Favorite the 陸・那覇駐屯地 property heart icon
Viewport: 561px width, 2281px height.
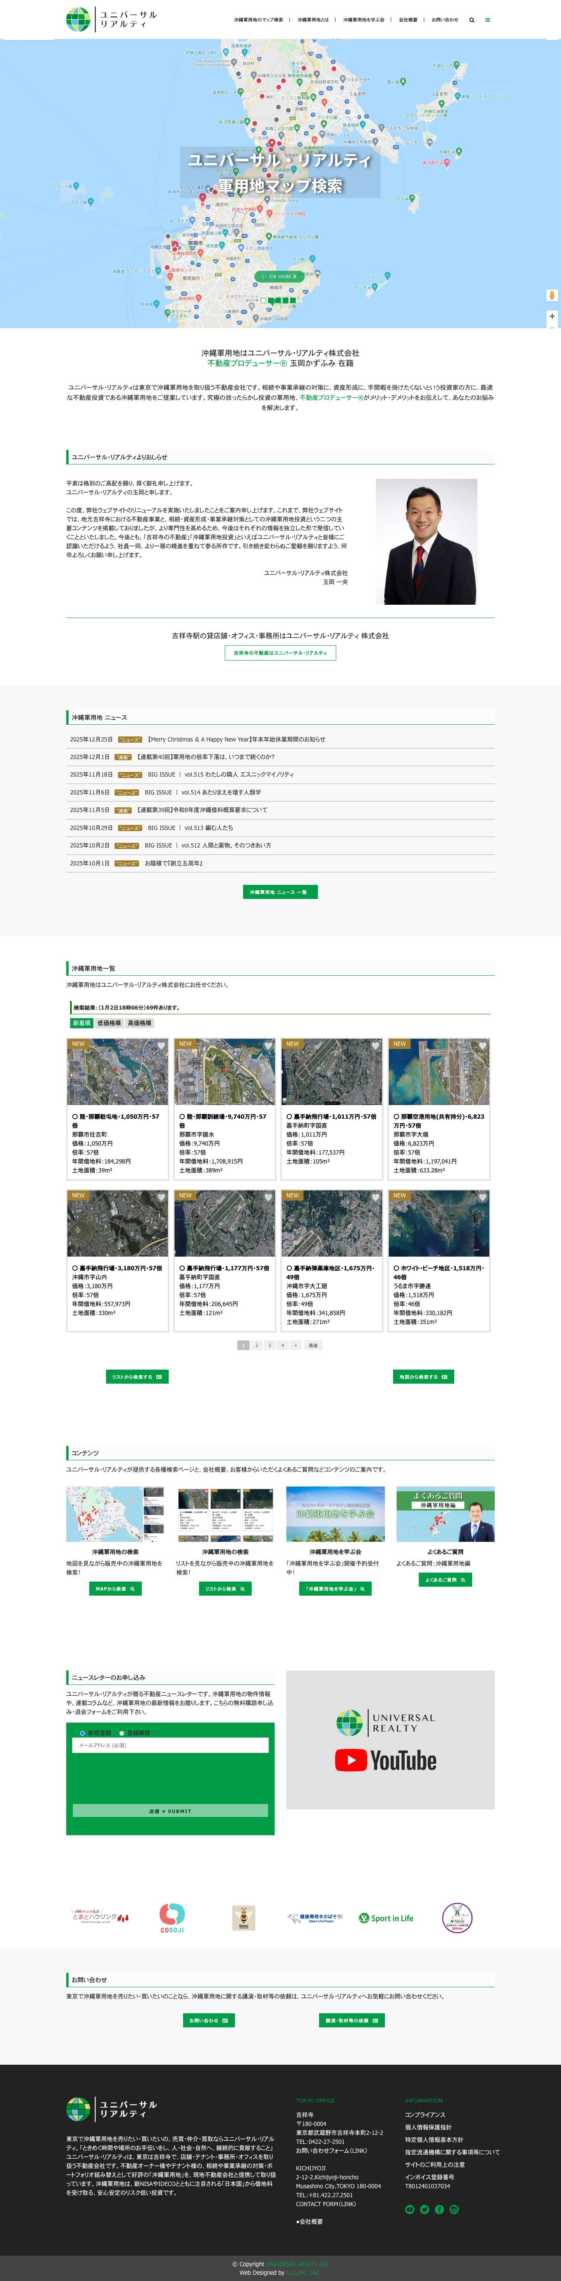coord(161,1046)
